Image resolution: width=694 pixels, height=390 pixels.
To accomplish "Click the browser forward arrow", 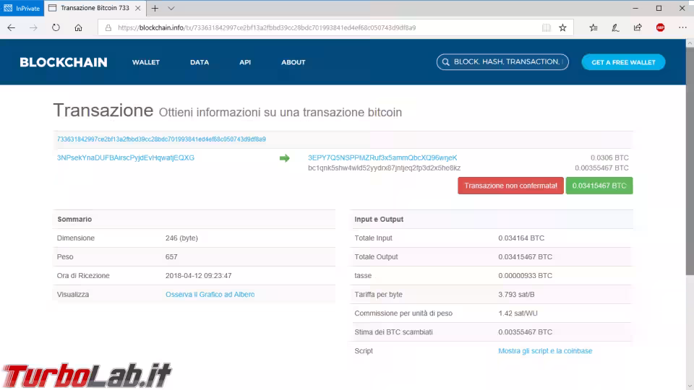I will 33,27.
